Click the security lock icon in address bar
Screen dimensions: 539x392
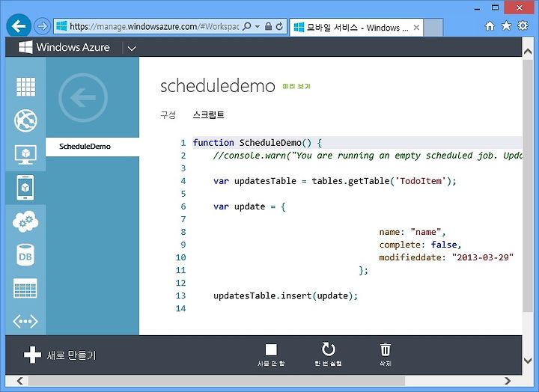click(x=268, y=26)
